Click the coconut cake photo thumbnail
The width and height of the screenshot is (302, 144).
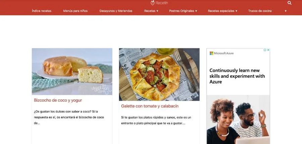(72, 72)
